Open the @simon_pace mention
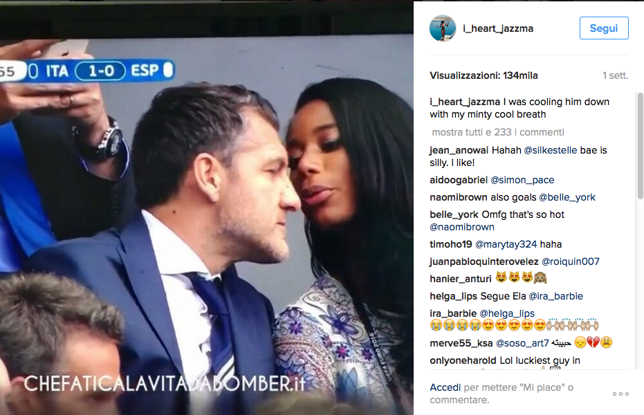The width and height of the screenshot is (644, 415). click(522, 181)
